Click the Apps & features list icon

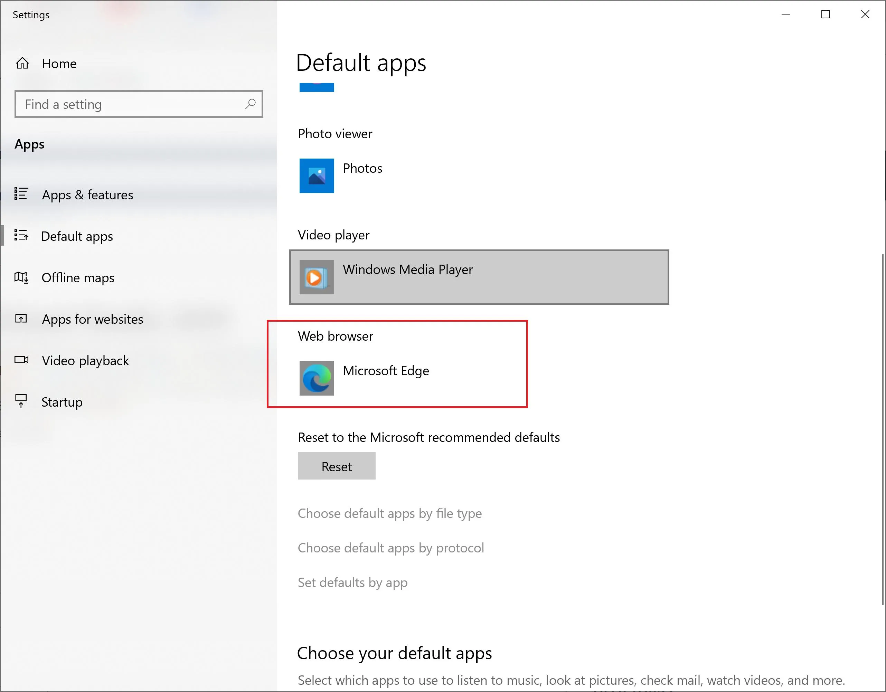point(21,194)
